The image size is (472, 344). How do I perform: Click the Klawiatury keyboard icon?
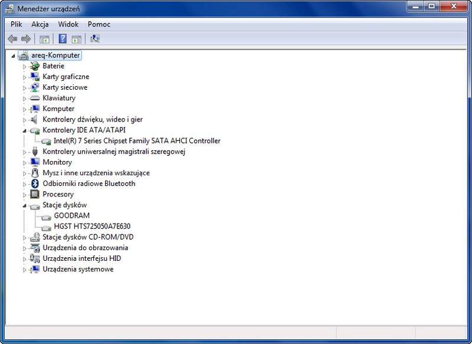35,98
